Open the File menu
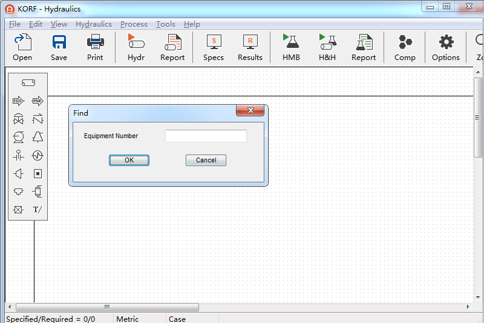Viewport: 484px width, 323px height. click(x=15, y=24)
